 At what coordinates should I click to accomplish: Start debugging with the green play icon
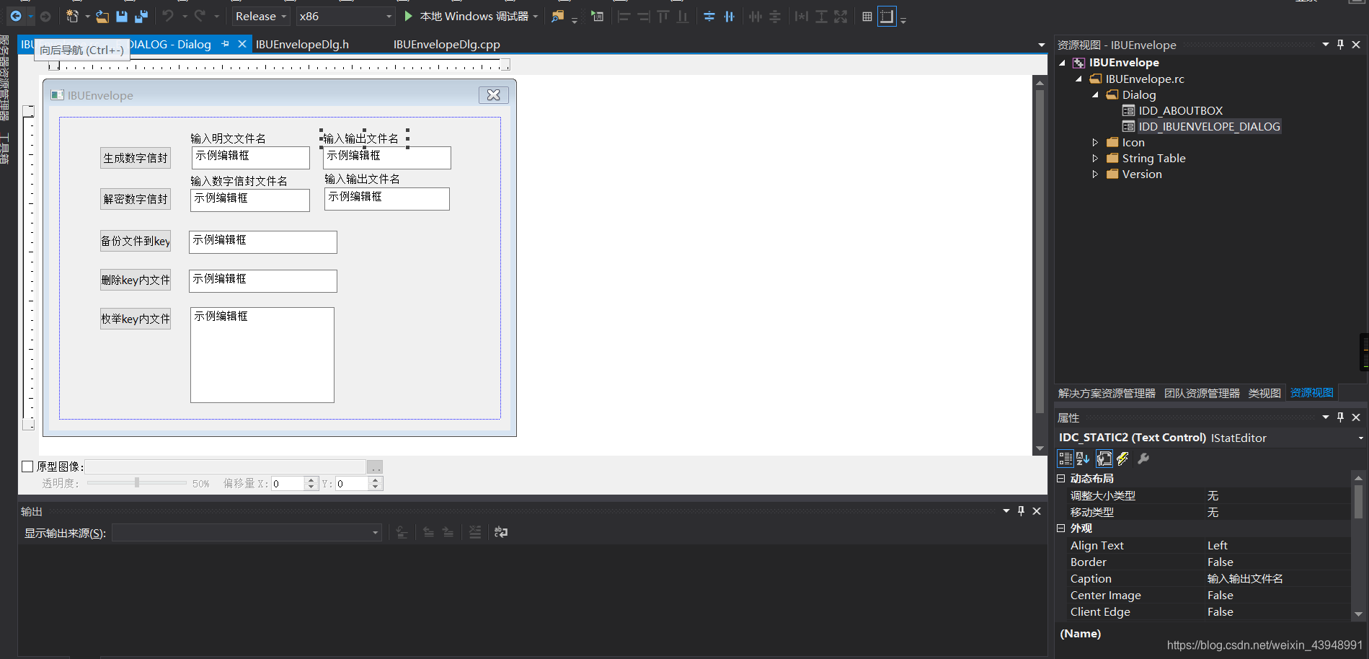point(408,16)
